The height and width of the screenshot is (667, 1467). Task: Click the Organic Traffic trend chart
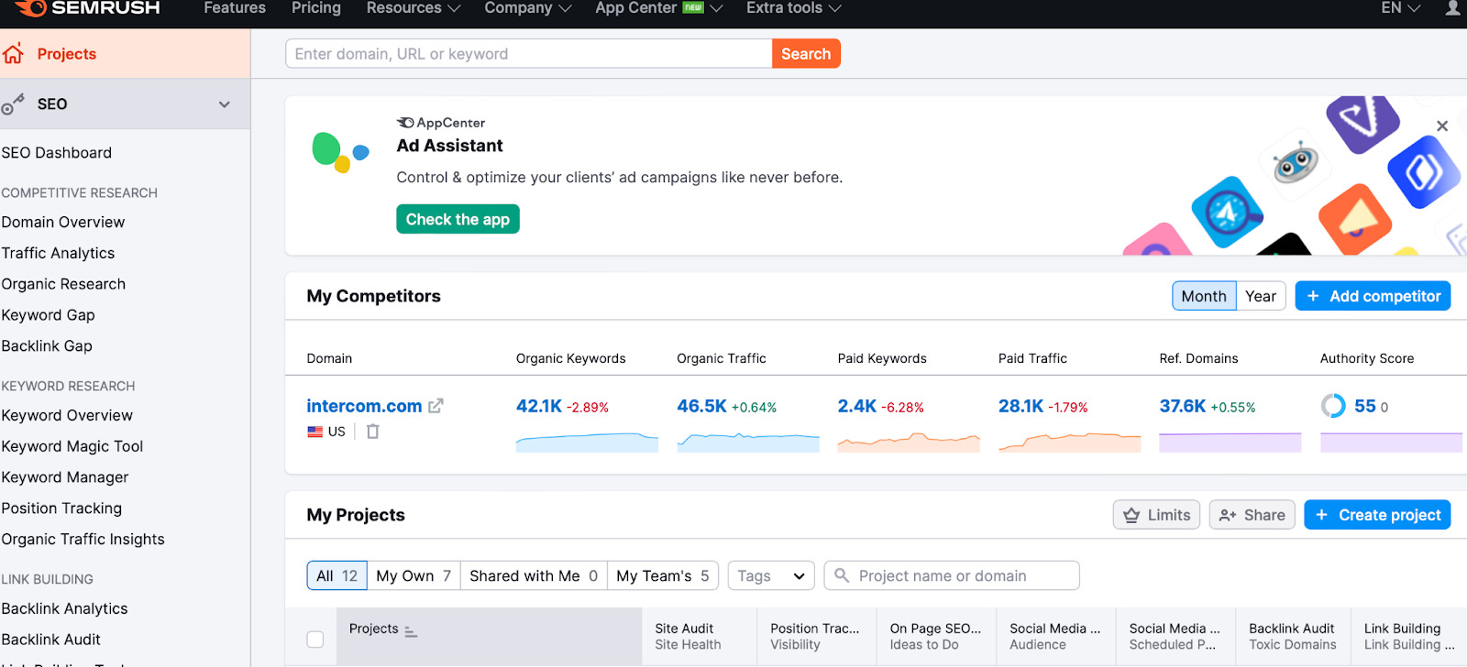748,442
